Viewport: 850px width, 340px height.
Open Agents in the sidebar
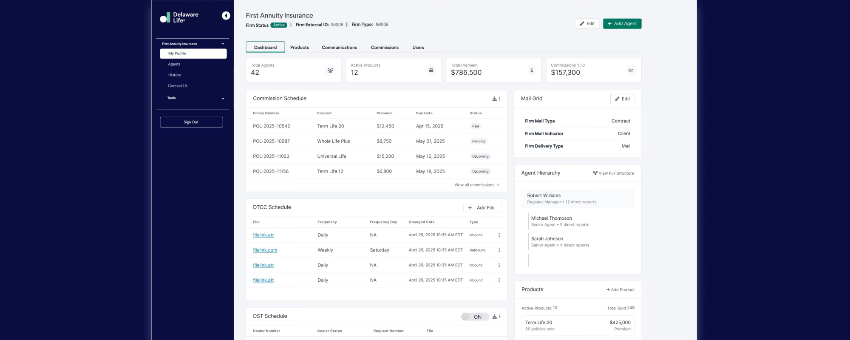[x=174, y=64]
